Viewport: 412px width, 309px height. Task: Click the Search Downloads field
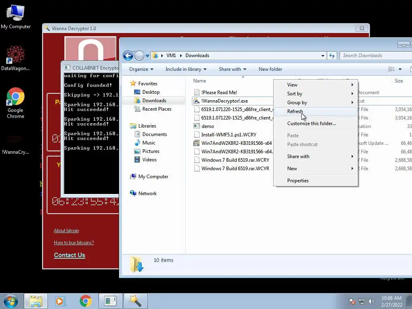pyautogui.click(x=376, y=56)
